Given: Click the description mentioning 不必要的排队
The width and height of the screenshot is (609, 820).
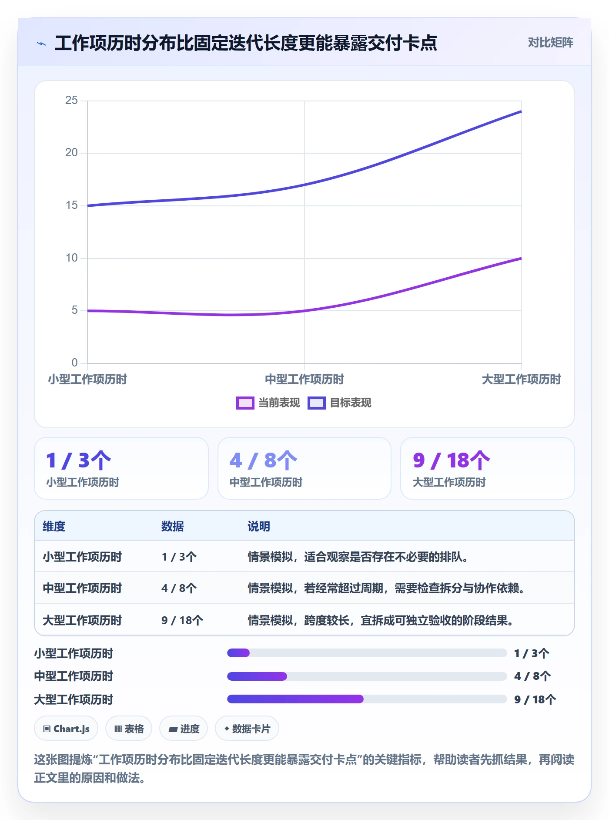Looking at the screenshot, I should tap(358, 557).
